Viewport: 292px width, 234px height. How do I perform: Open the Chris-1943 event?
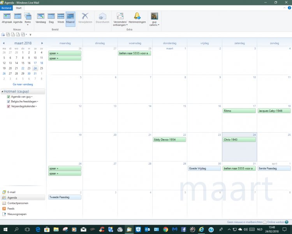tap(239, 140)
